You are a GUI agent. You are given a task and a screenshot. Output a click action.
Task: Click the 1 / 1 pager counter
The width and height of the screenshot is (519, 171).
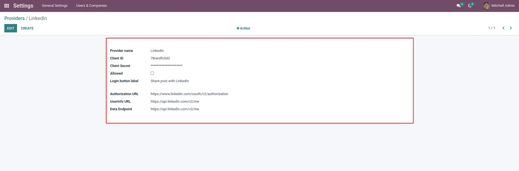492,28
